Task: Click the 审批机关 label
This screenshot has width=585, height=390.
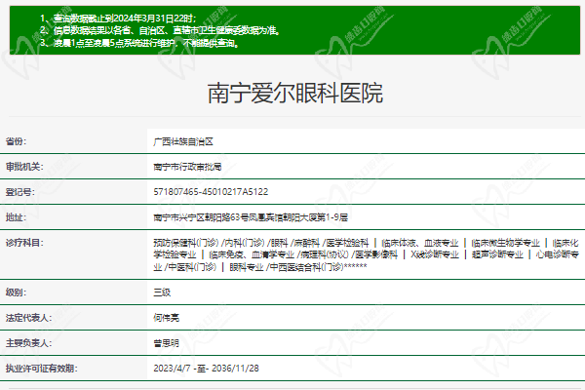Action: tap(24, 167)
